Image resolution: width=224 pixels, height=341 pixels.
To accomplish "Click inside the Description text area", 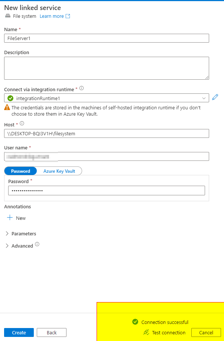I will [107, 67].
